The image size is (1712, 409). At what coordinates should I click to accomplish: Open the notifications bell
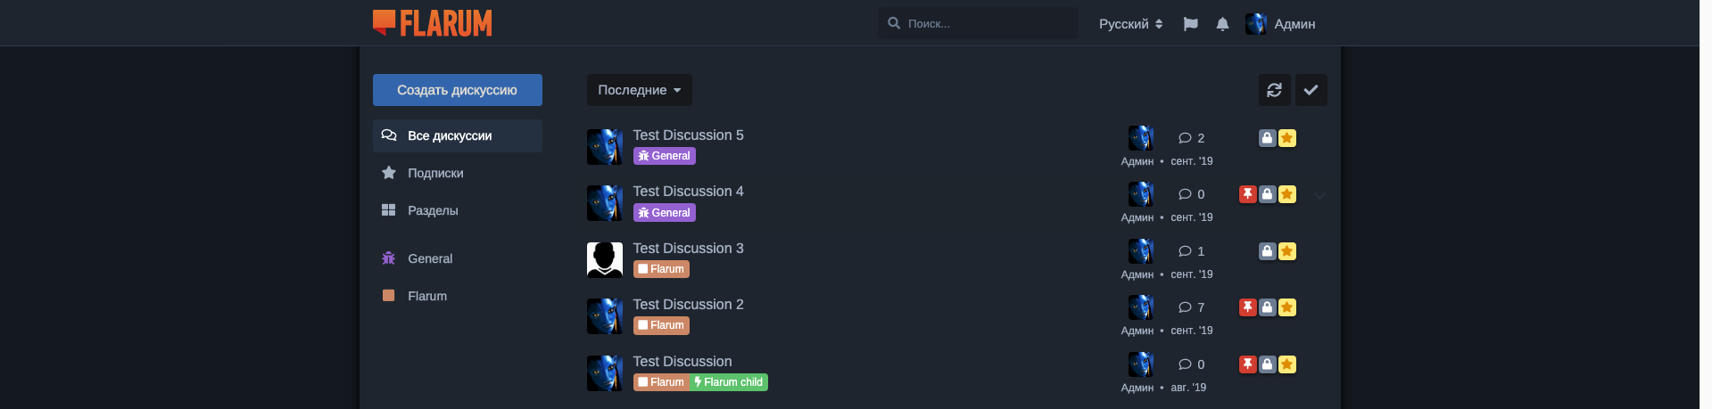[x=1222, y=24]
